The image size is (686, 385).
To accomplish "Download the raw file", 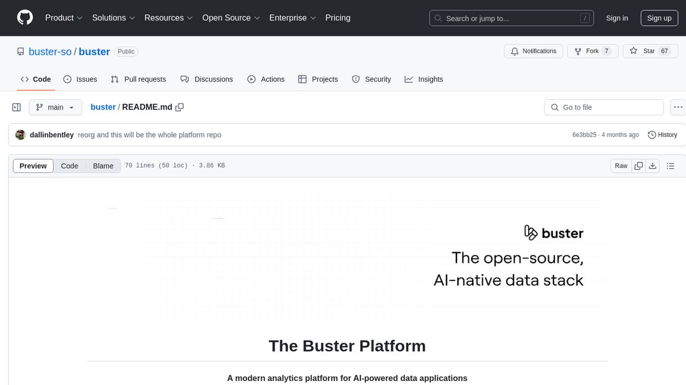I will click(653, 166).
